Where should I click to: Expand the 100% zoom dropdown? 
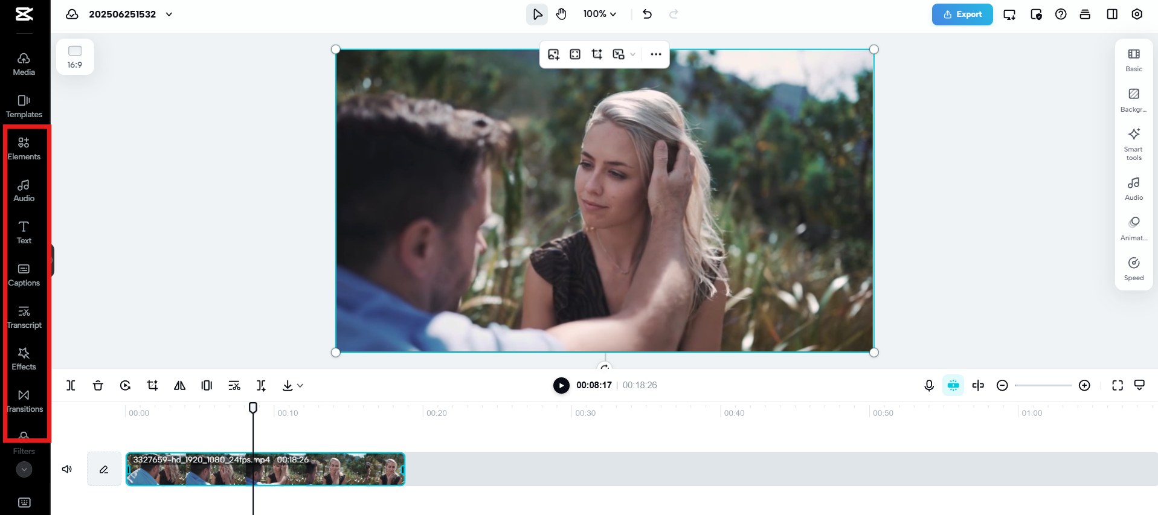coord(599,14)
